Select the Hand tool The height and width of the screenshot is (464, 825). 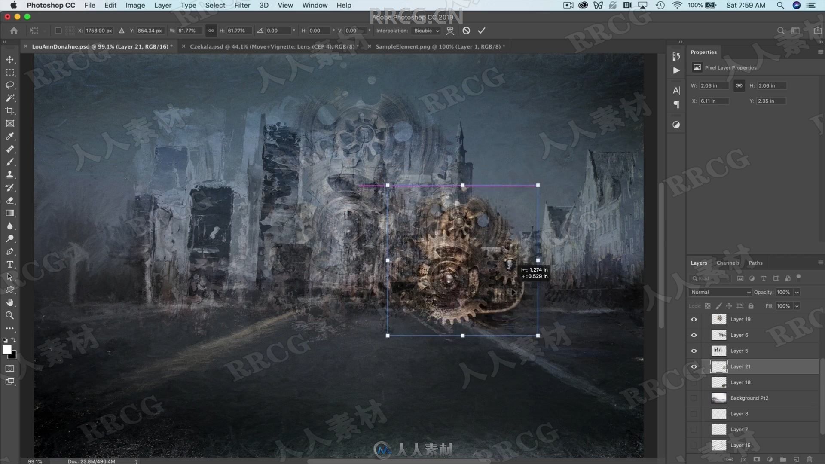coord(10,302)
